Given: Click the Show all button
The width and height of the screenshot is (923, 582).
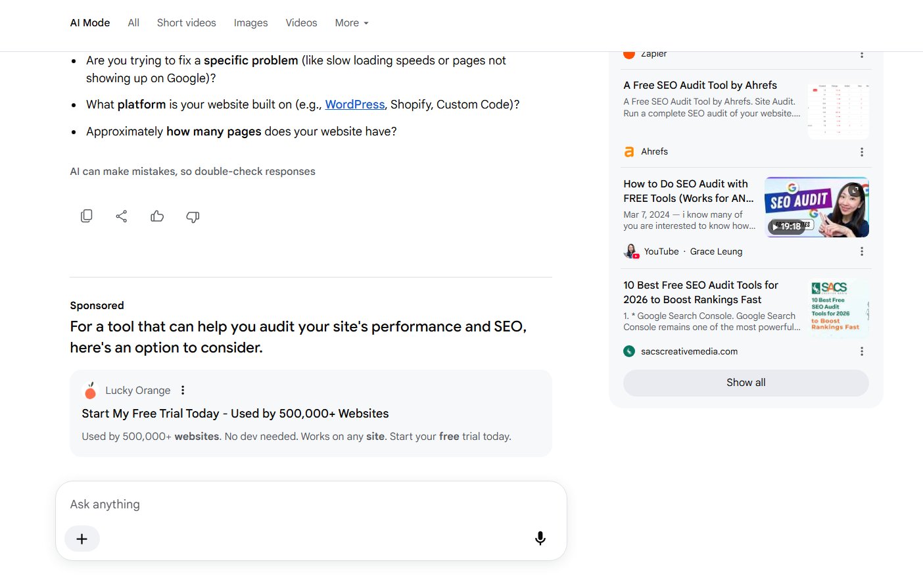Looking at the screenshot, I should (x=746, y=383).
